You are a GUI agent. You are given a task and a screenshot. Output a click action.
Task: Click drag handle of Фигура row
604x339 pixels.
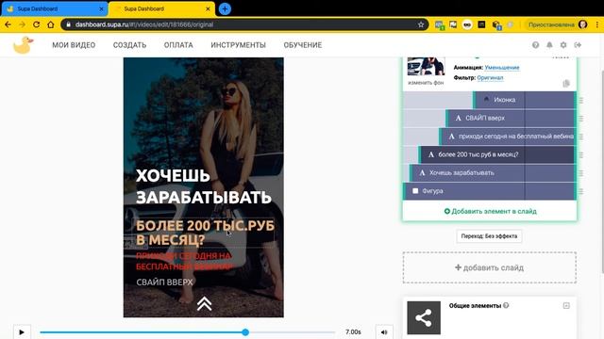[581, 191]
